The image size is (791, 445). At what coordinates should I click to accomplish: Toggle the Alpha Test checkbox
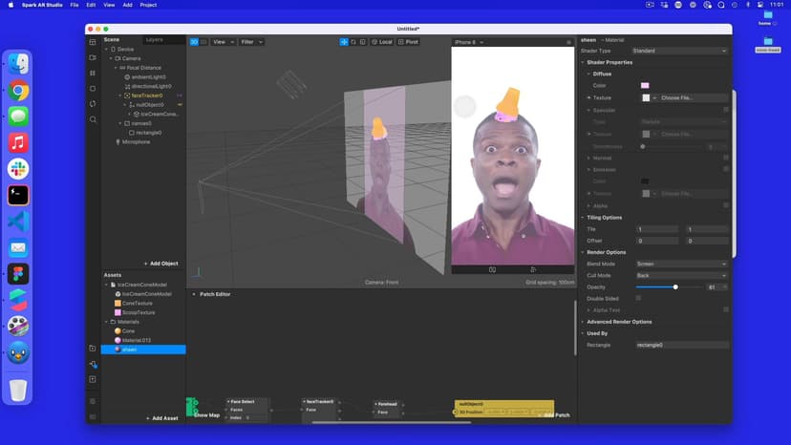click(x=726, y=309)
